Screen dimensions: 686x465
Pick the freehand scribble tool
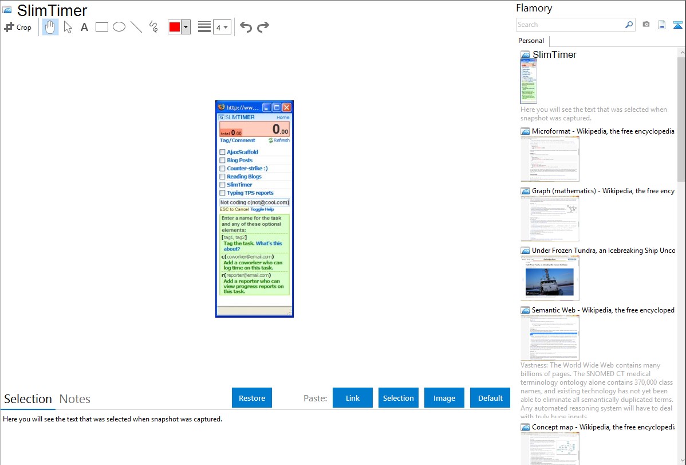tap(153, 27)
